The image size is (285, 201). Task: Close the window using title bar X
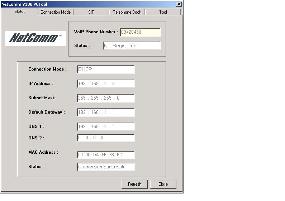pos(179,4)
